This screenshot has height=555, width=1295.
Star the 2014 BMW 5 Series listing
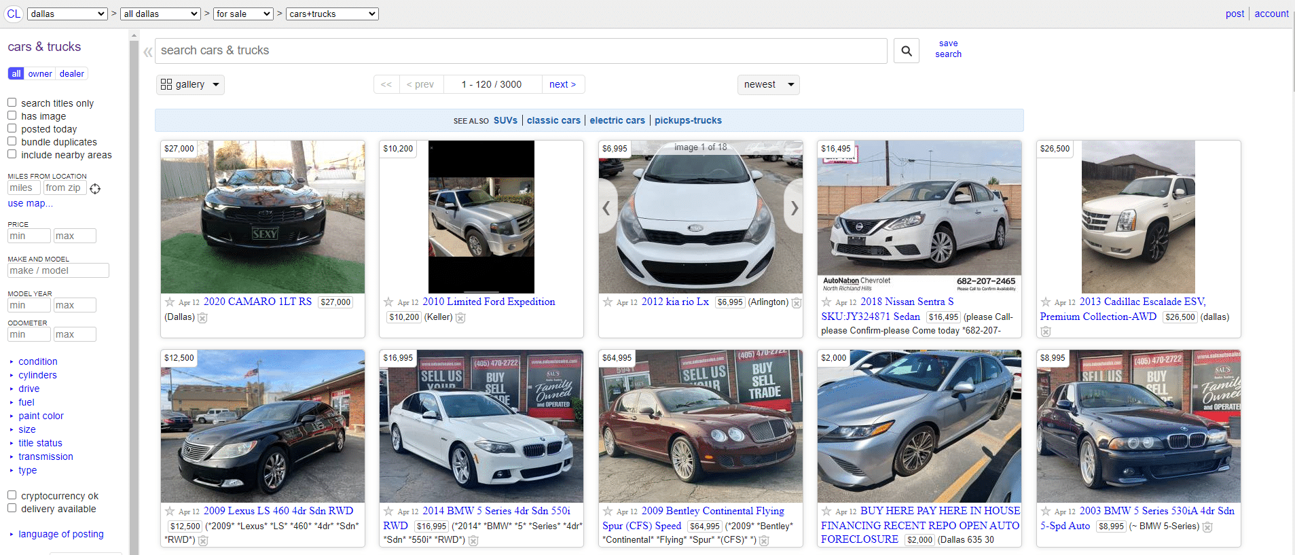click(388, 512)
